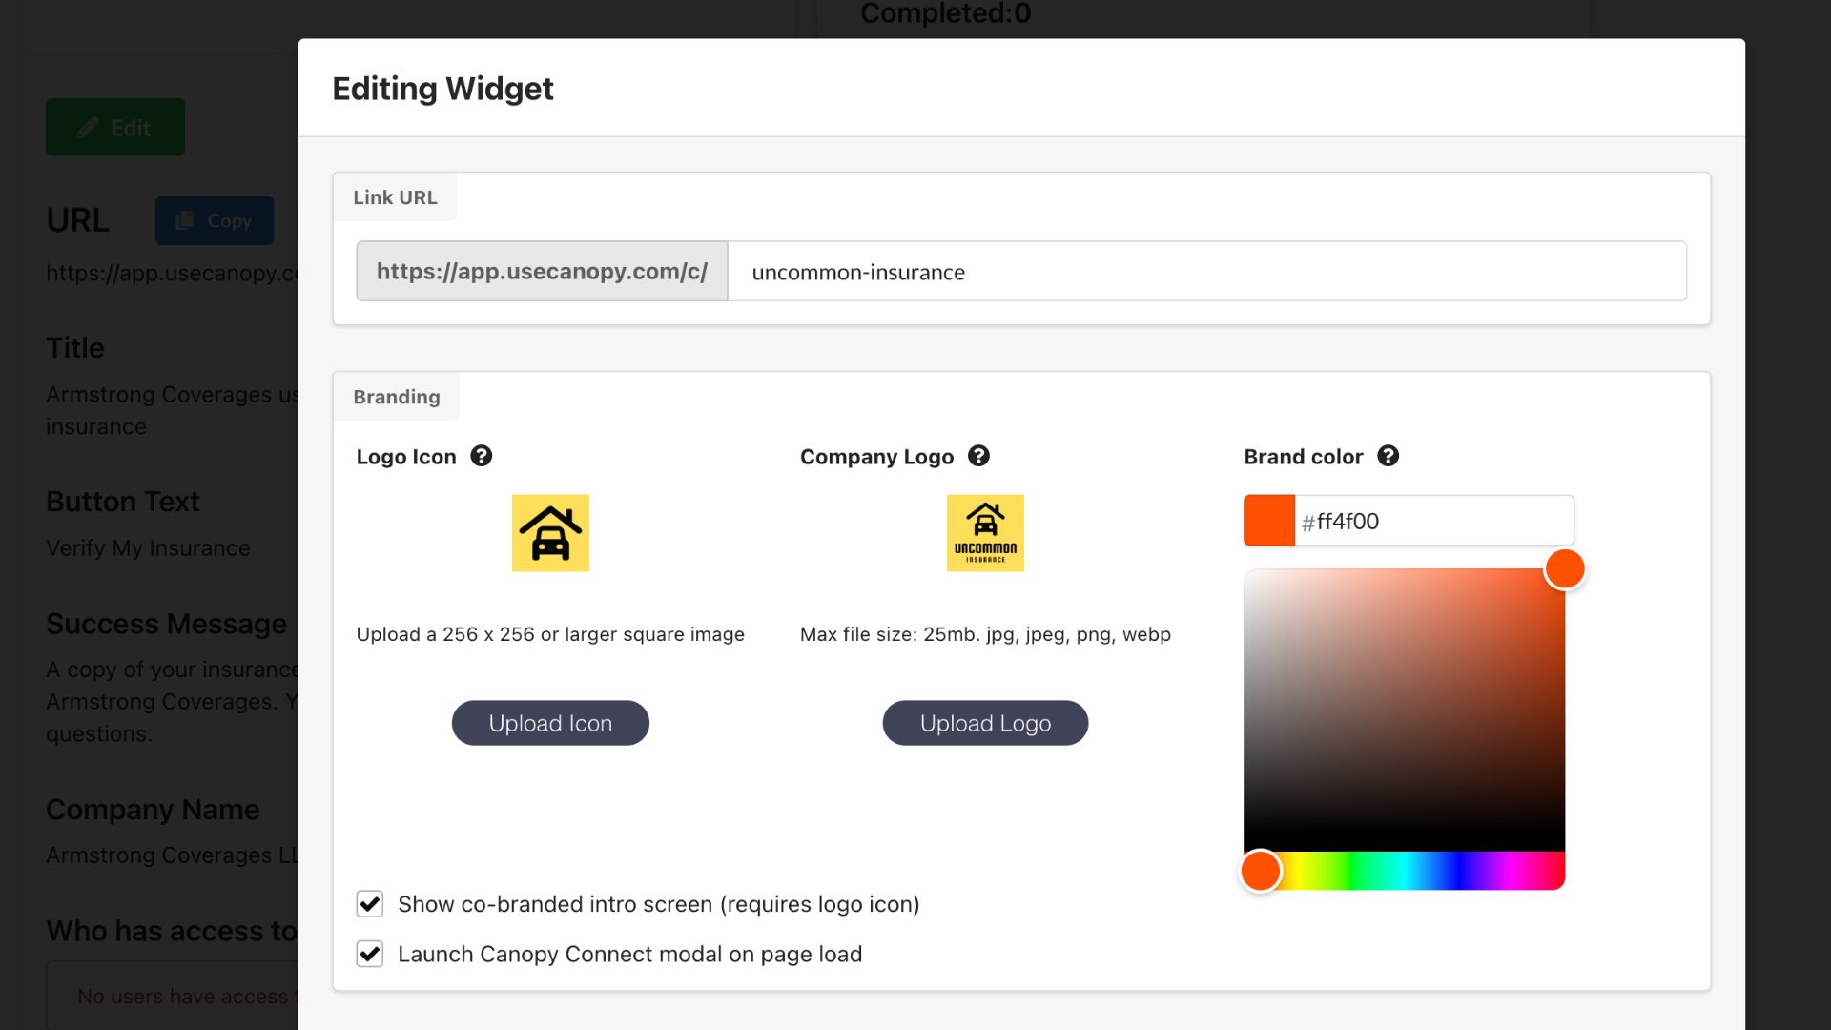
Task: Open the Logo Icon help tooltip
Action: [x=481, y=456]
